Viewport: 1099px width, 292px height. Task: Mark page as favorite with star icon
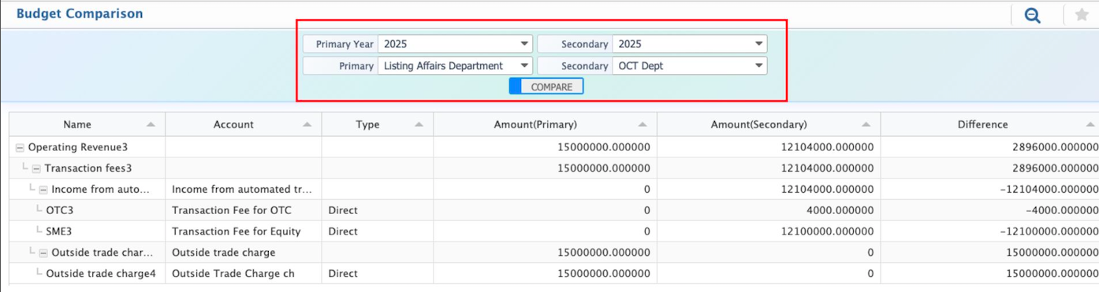[x=1081, y=14]
